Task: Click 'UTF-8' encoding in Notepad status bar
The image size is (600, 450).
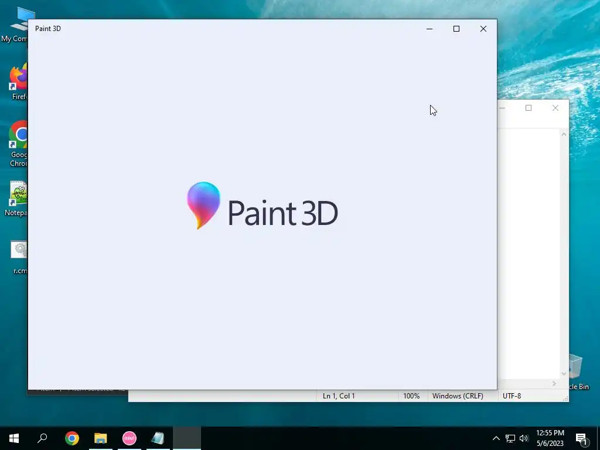Action: (x=512, y=396)
